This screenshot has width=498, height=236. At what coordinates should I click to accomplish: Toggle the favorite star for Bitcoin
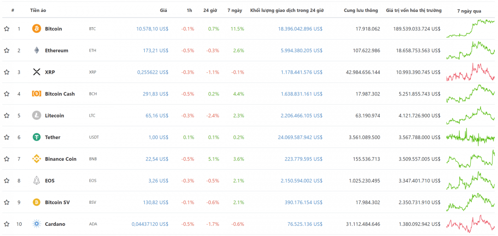tap(6, 29)
